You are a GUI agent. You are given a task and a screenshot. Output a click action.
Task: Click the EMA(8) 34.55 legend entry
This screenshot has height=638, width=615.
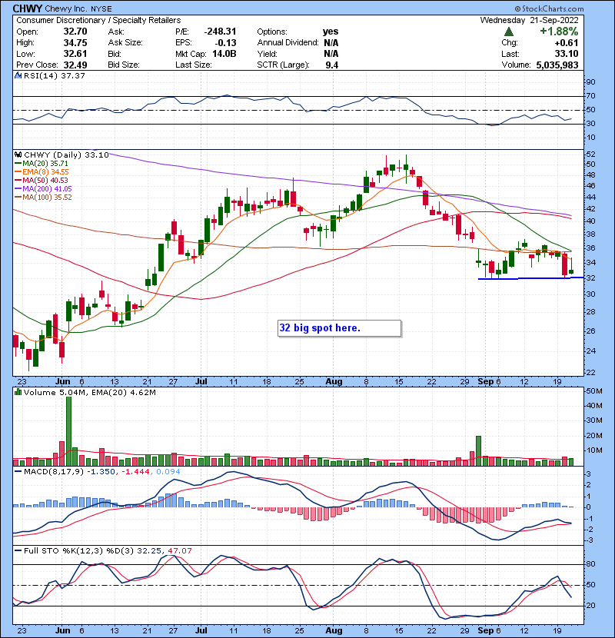coord(42,172)
